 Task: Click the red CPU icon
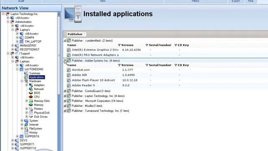click(x=31, y=97)
